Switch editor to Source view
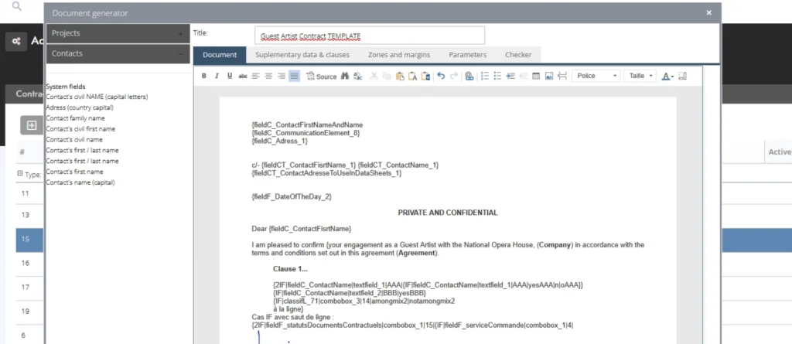This screenshot has width=792, height=344. click(321, 77)
